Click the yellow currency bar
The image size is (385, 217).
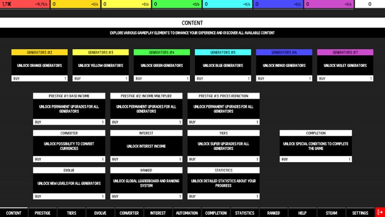point(126,4)
